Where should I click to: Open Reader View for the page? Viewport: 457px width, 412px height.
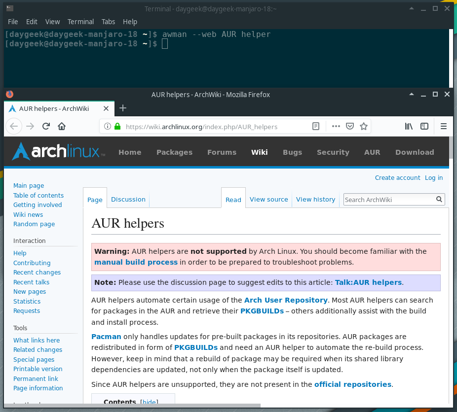click(316, 126)
